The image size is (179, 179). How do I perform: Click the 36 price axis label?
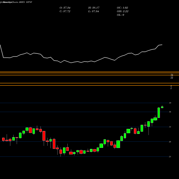click(x=170, y=112)
